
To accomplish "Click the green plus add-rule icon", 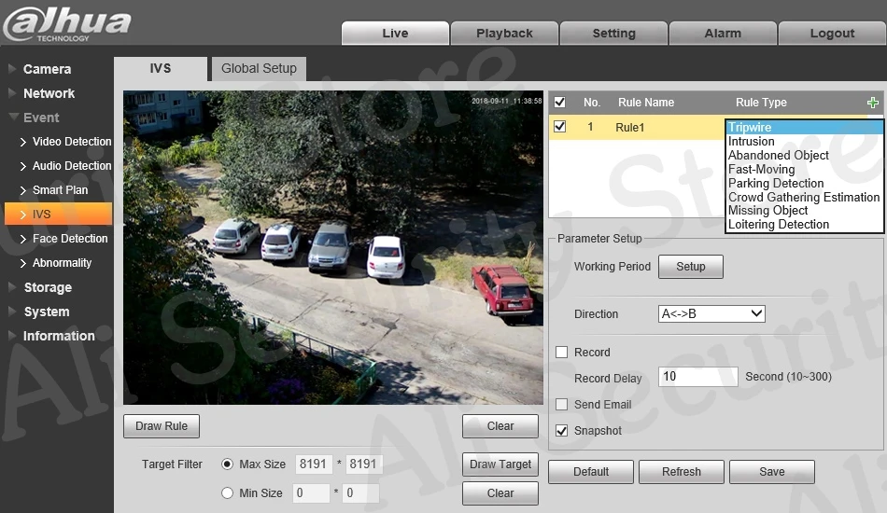I will 872,103.
